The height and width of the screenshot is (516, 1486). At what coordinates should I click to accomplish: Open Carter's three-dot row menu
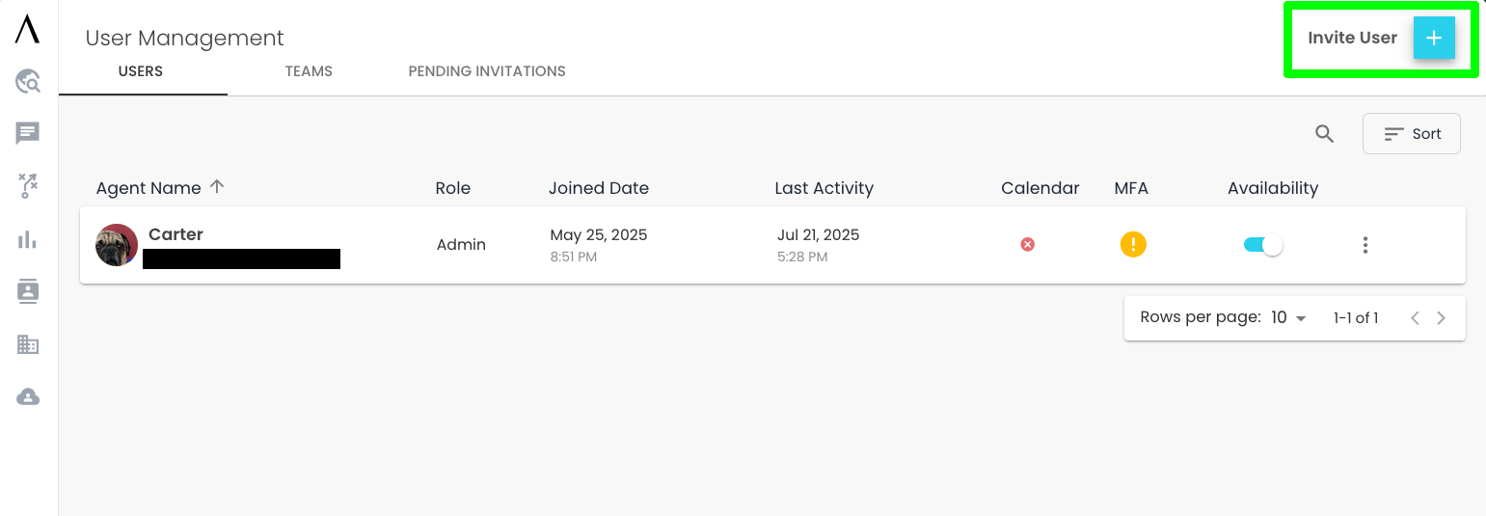coord(1365,245)
